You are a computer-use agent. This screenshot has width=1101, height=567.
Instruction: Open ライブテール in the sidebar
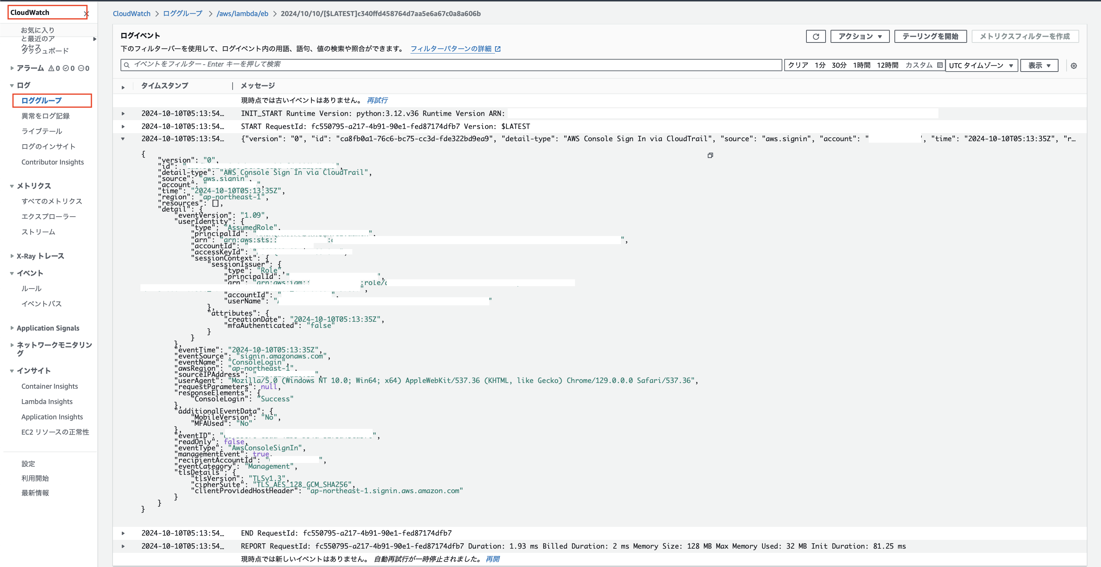[x=41, y=131]
